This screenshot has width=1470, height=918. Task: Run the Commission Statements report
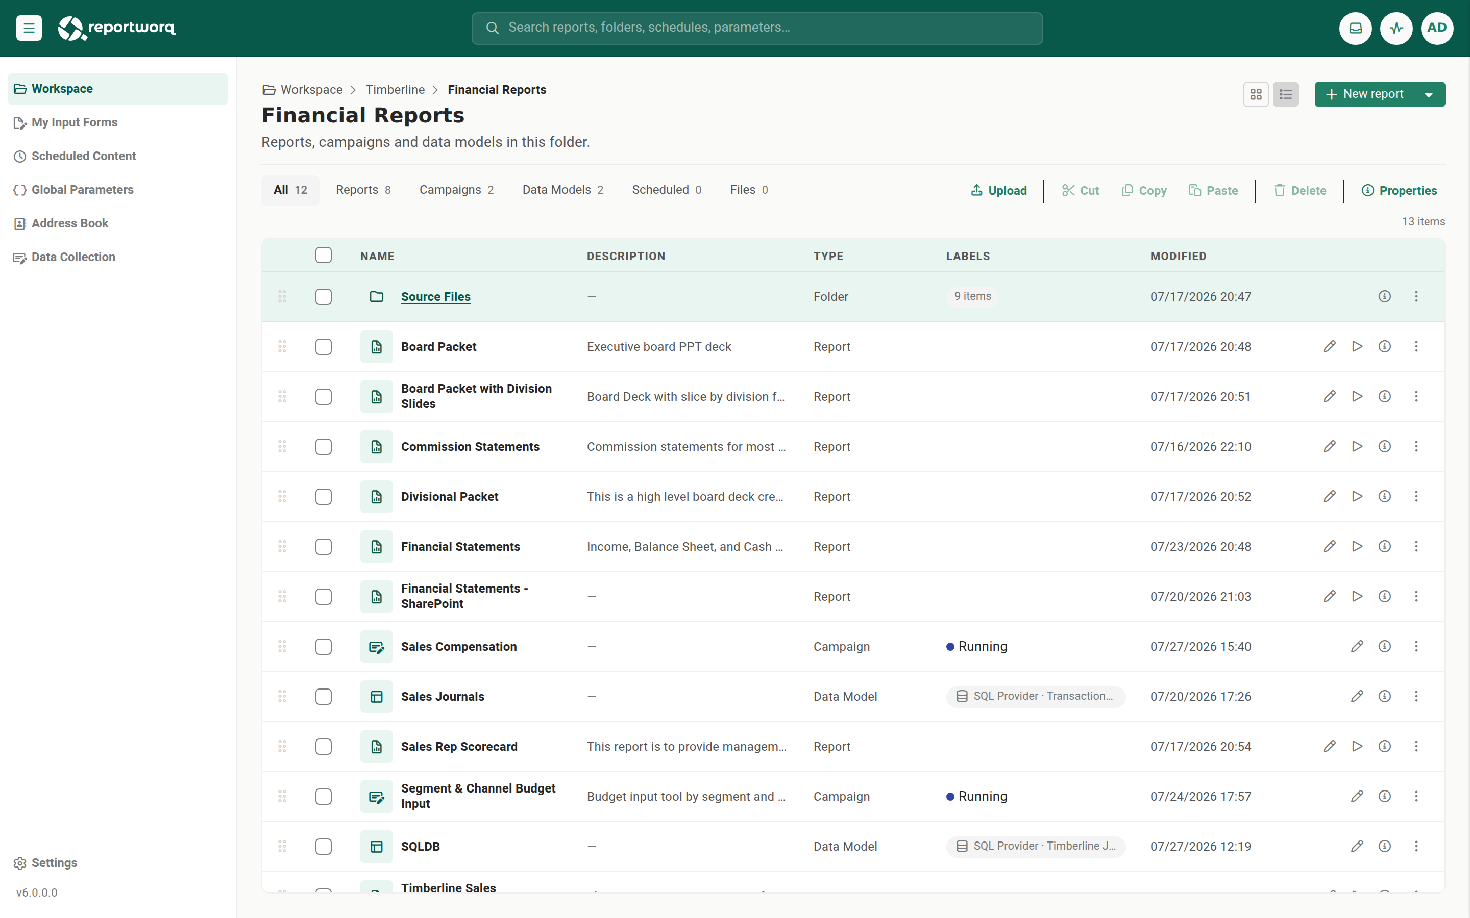coord(1357,446)
